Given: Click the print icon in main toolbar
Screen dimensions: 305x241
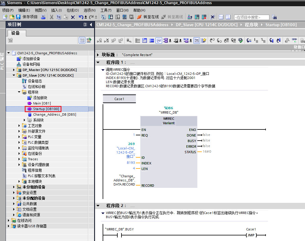Looking at the screenshot, I should [43, 17].
